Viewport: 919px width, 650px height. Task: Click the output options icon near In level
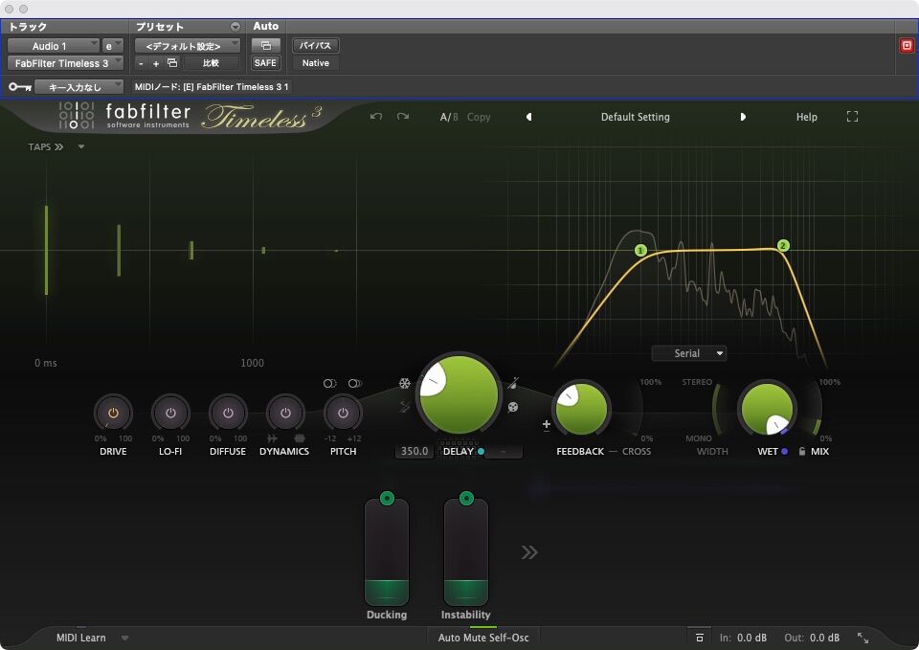pyautogui.click(x=699, y=638)
